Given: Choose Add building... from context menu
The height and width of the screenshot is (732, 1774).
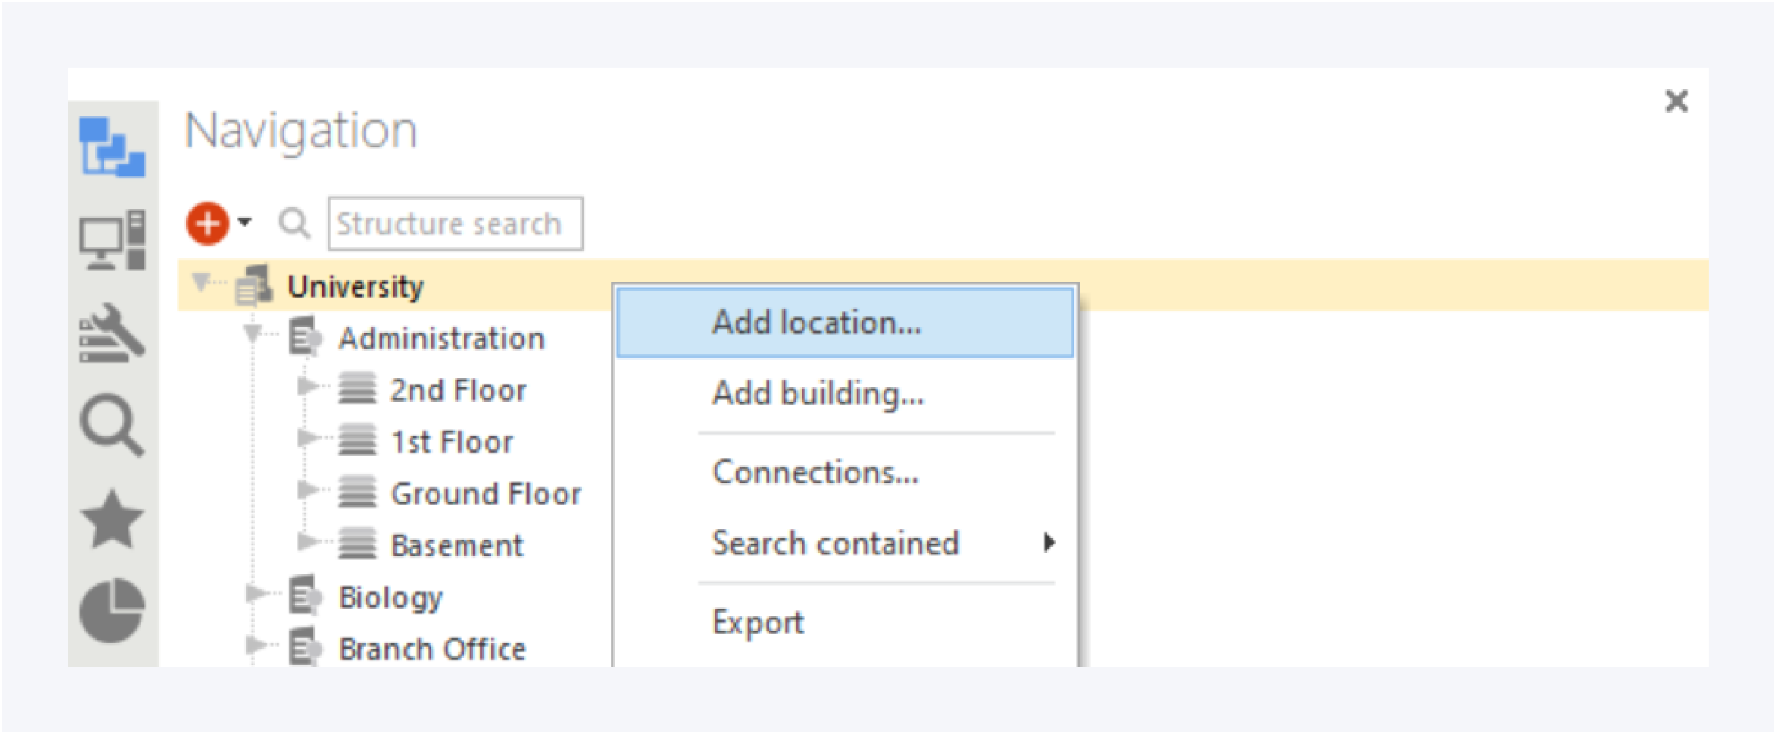Looking at the screenshot, I should coord(817,393).
